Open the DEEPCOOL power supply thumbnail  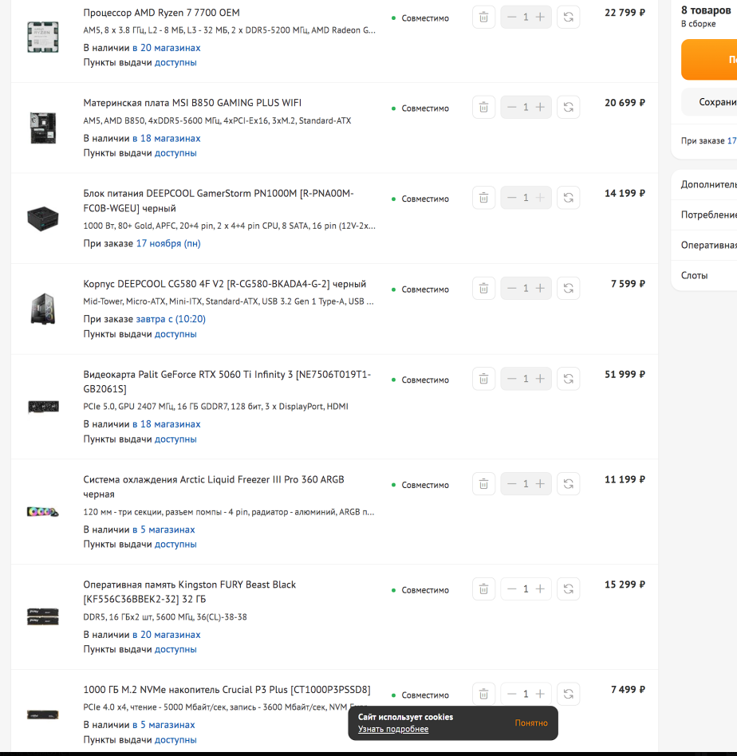(43, 219)
